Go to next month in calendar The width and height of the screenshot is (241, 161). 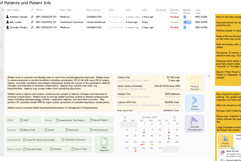coord(175,117)
